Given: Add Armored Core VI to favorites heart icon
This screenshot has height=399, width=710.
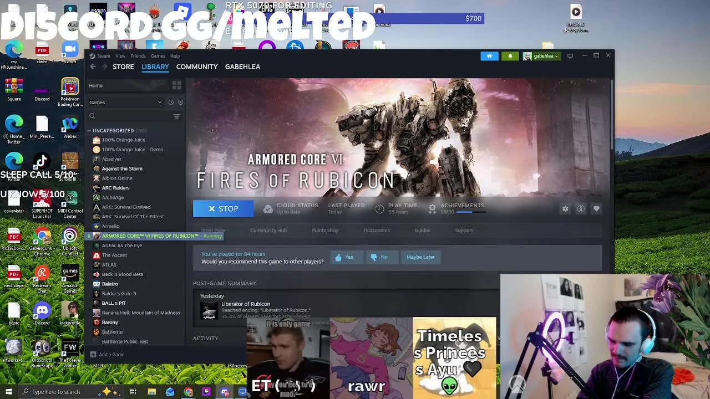Looking at the screenshot, I should pos(596,209).
